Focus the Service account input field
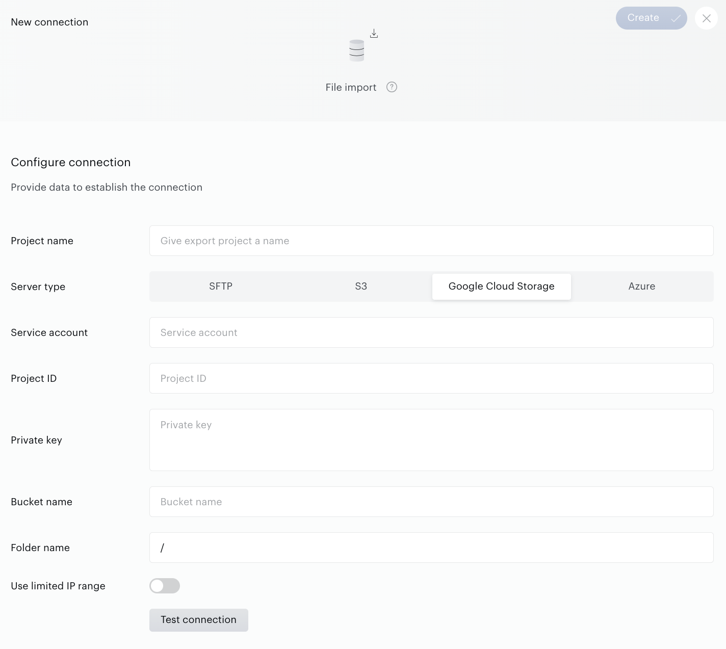This screenshot has width=726, height=649. pos(431,332)
